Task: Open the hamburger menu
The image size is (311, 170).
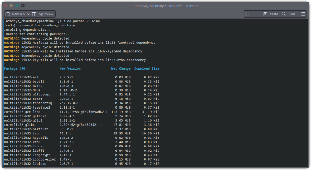Action: click(x=303, y=14)
